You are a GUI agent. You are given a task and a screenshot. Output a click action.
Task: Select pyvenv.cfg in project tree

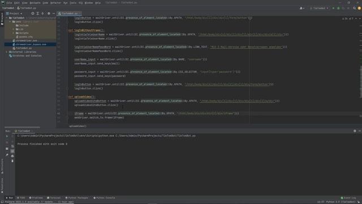(24, 37)
